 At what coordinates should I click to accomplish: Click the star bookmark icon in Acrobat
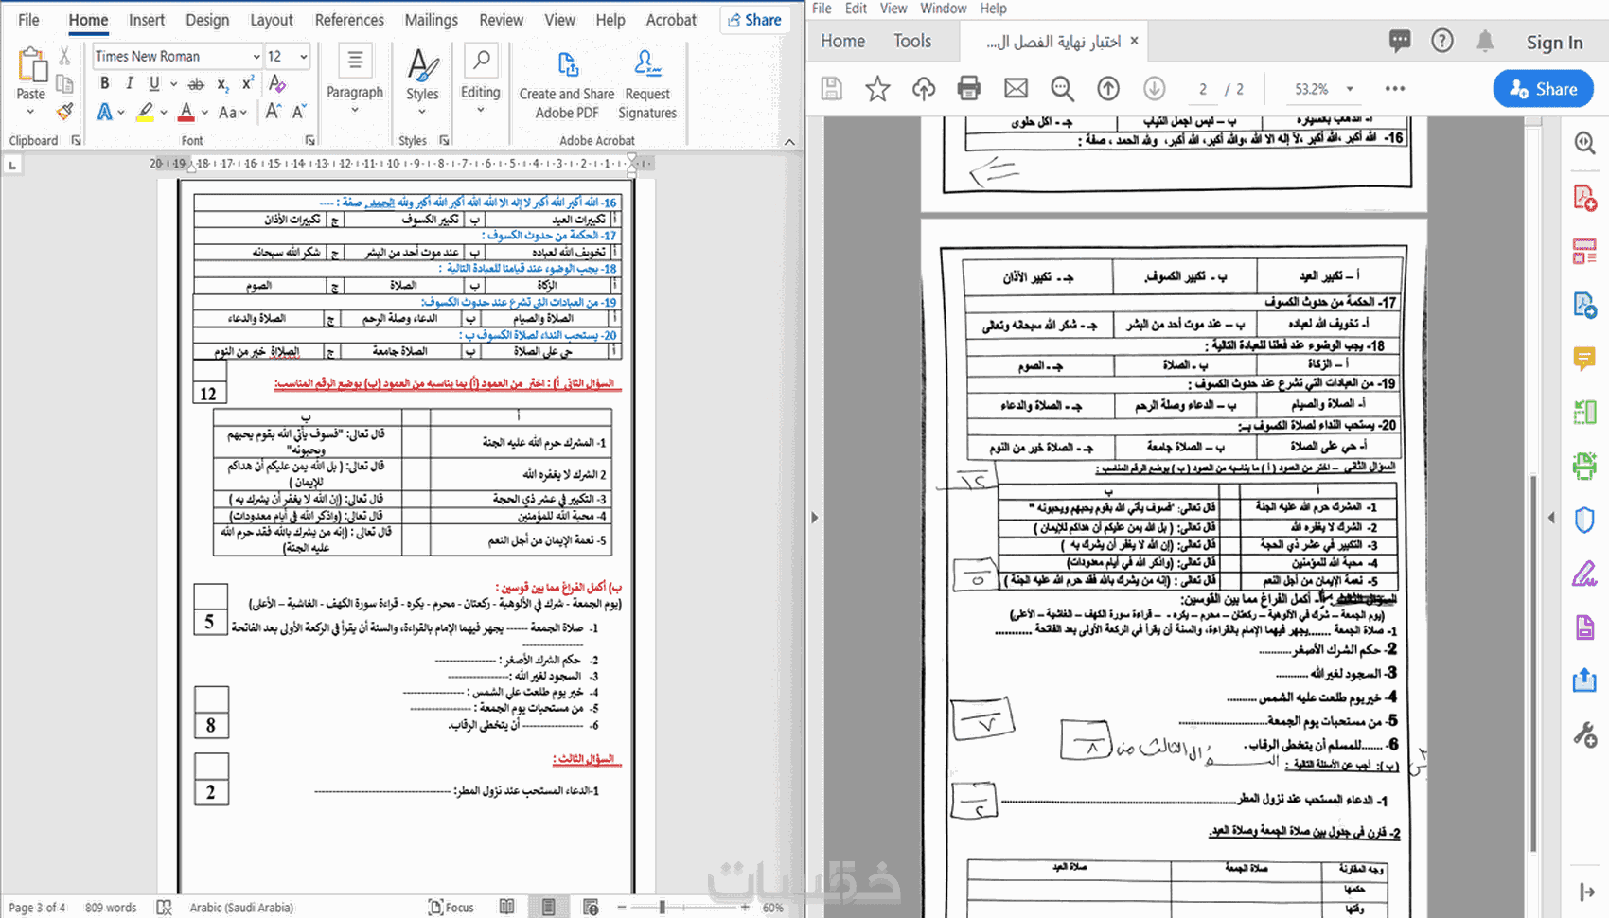(x=877, y=89)
